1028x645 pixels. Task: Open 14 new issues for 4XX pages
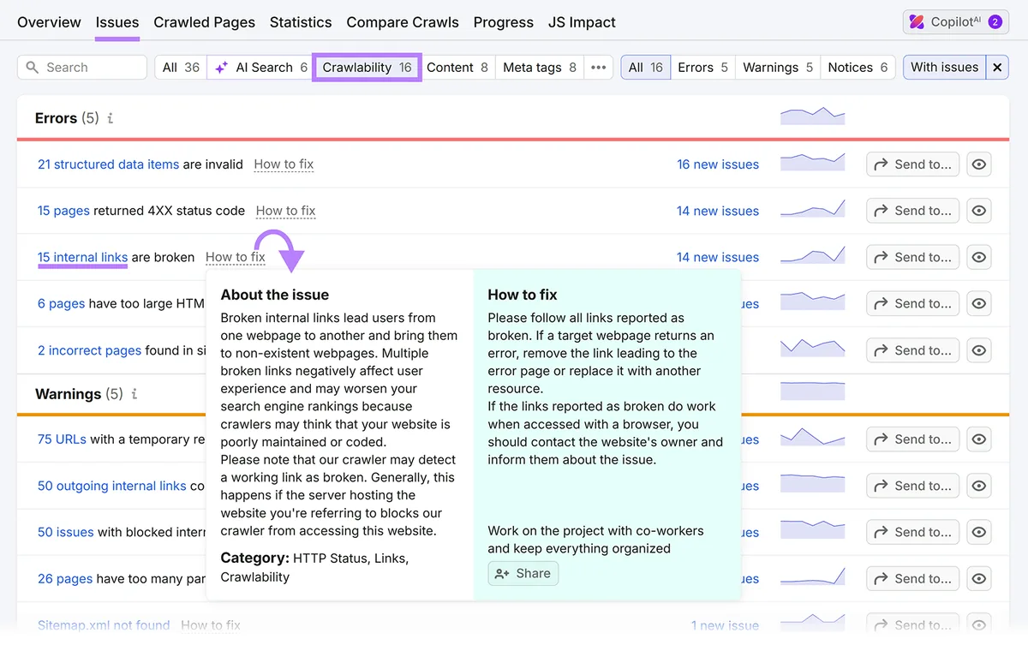click(718, 211)
